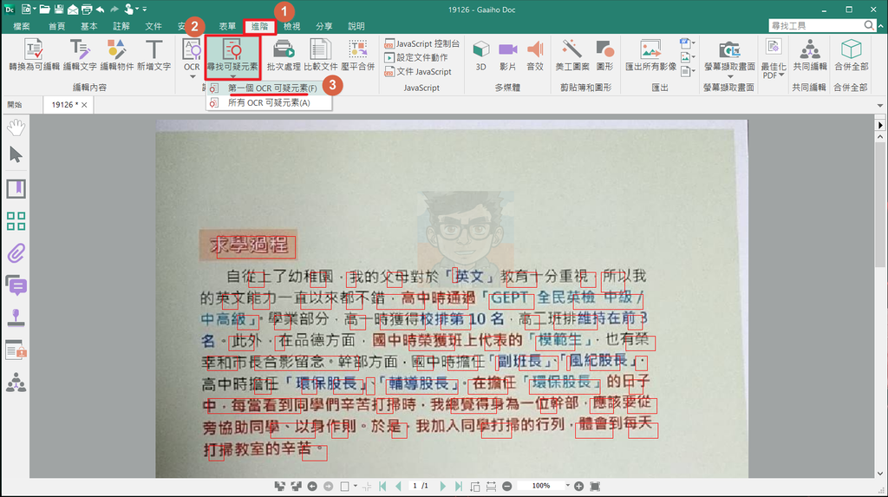
Task: Click 合併全部 merge all
Action: (851, 55)
